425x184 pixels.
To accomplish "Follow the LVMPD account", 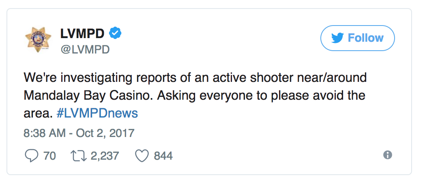I will pos(357,38).
